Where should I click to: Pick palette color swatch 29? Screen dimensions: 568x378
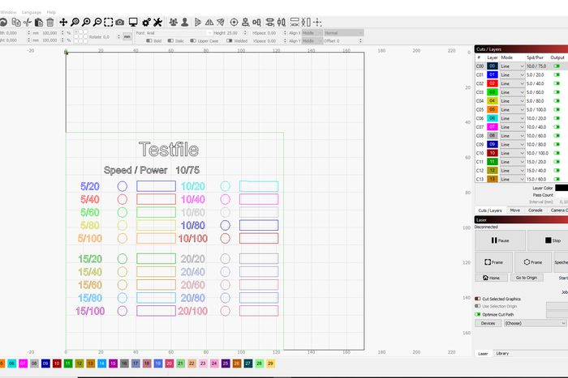(x=270, y=364)
